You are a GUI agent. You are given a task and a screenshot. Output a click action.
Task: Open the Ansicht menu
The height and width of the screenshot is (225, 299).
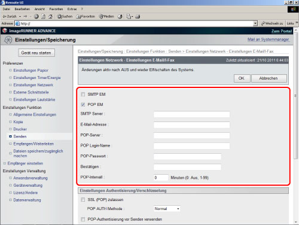pos(39,9)
